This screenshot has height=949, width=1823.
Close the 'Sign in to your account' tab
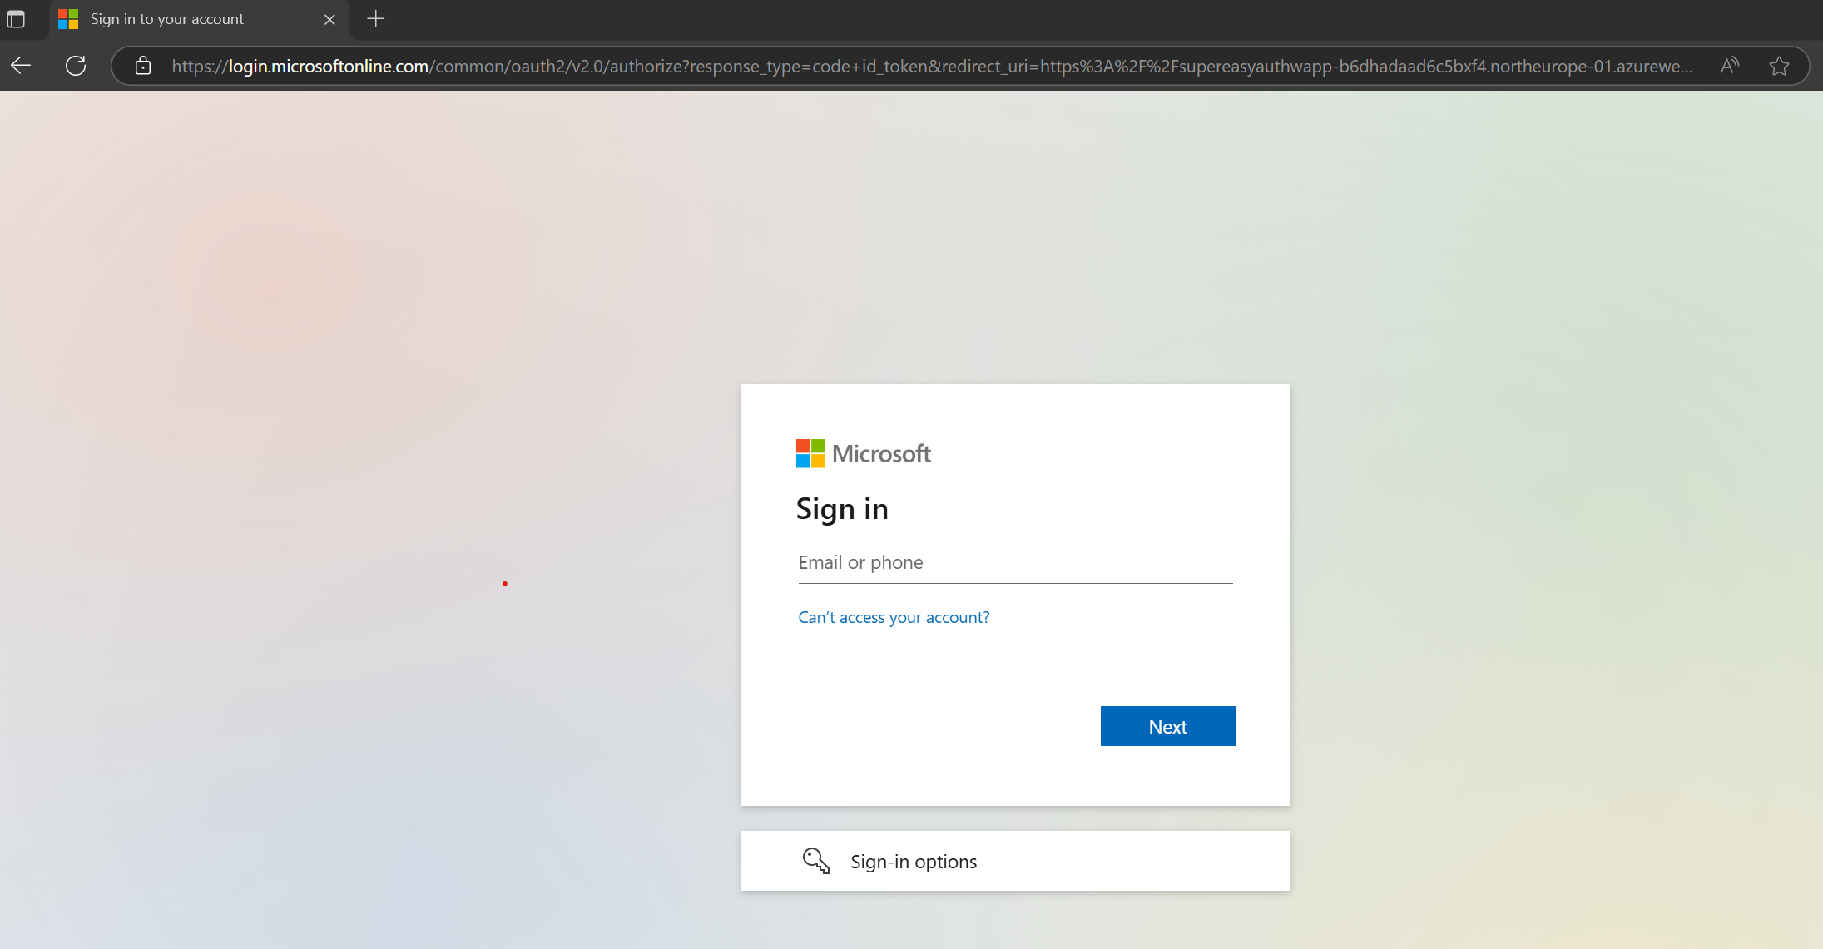(329, 19)
